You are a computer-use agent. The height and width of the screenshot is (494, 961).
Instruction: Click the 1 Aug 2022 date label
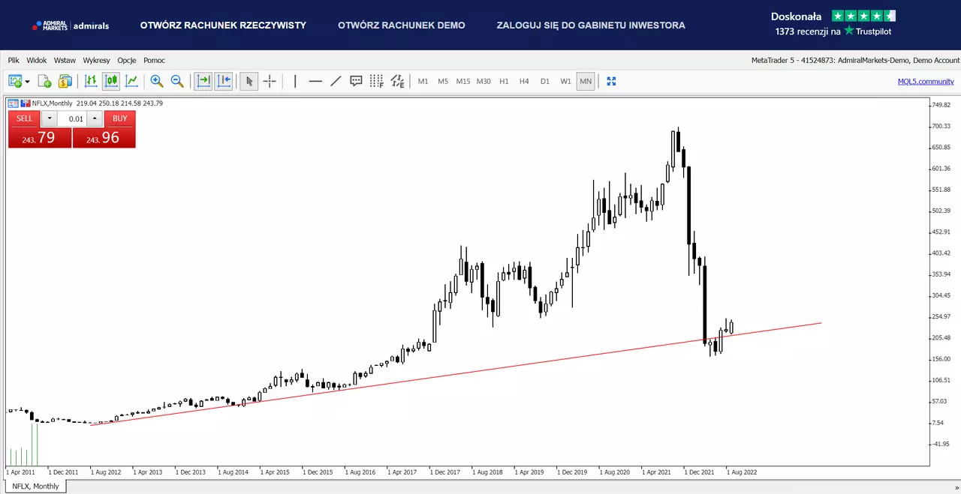(x=742, y=472)
